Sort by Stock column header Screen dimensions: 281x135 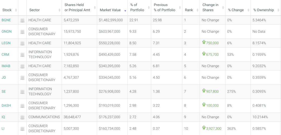pos(7,10)
